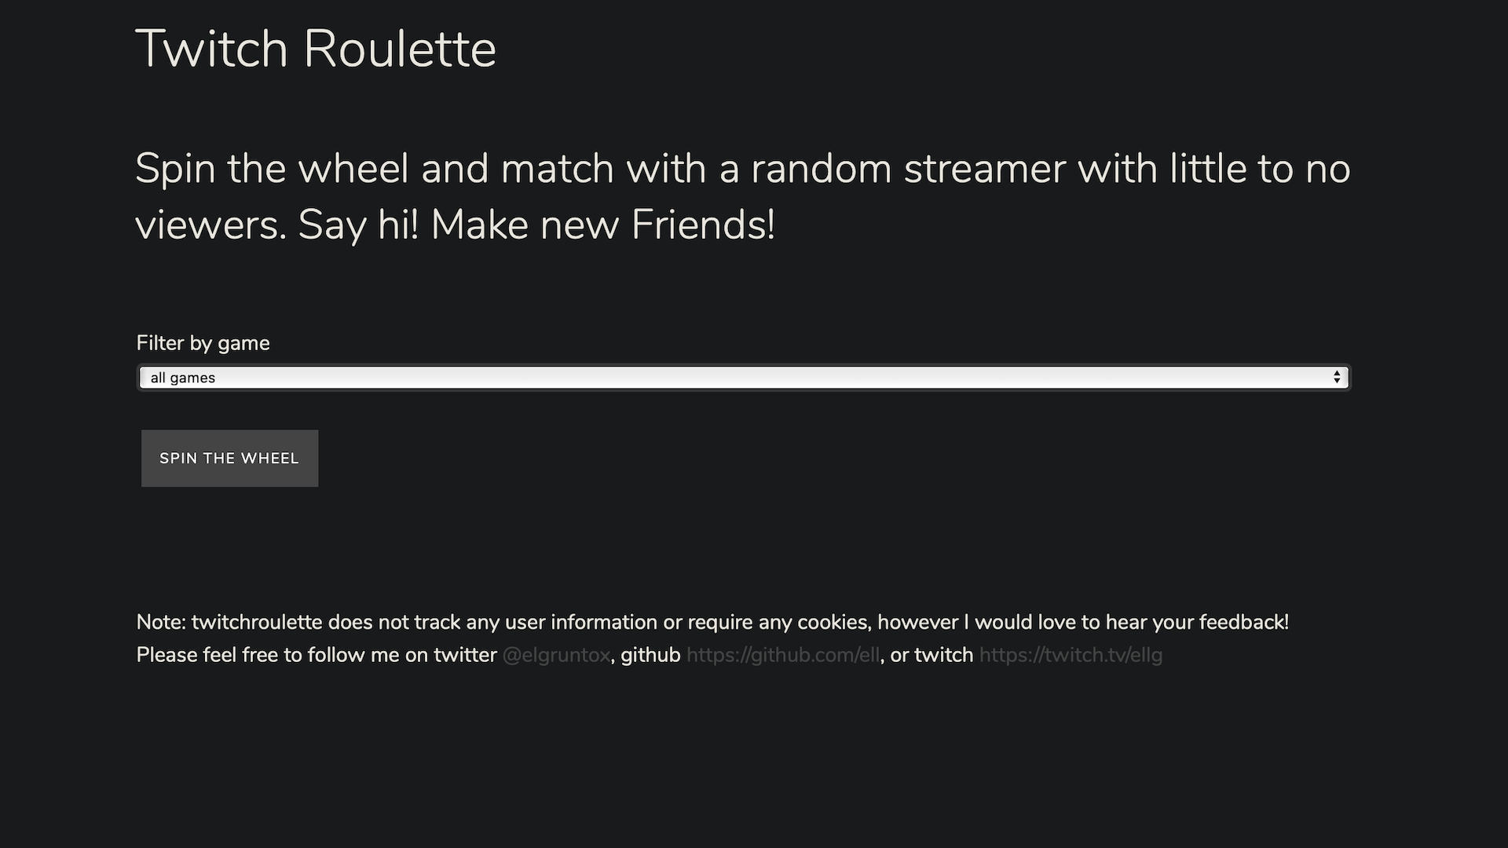
Task: Click the 'Filter by game' label
Action: 203,343
